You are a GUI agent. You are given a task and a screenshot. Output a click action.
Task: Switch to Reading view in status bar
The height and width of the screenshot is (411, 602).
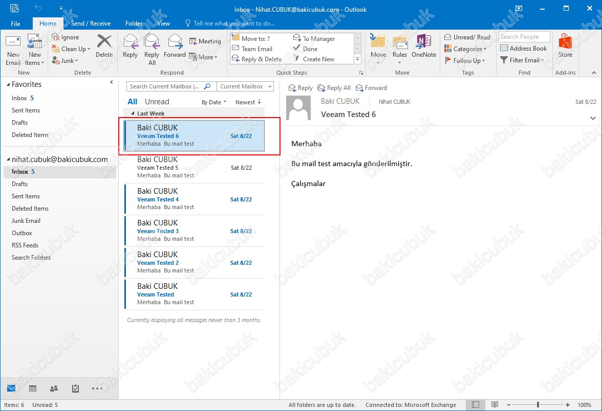tap(494, 404)
